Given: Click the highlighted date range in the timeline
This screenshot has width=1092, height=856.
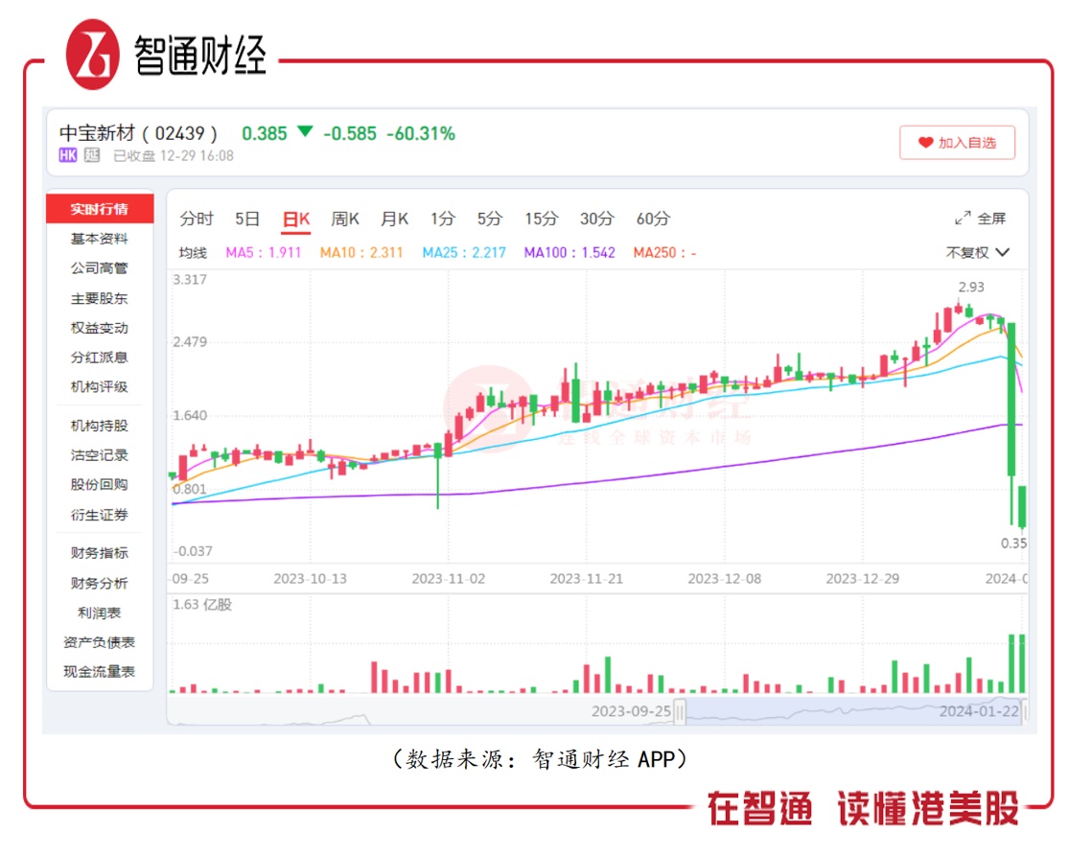Looking at the screenshot, I should point(852,712).
